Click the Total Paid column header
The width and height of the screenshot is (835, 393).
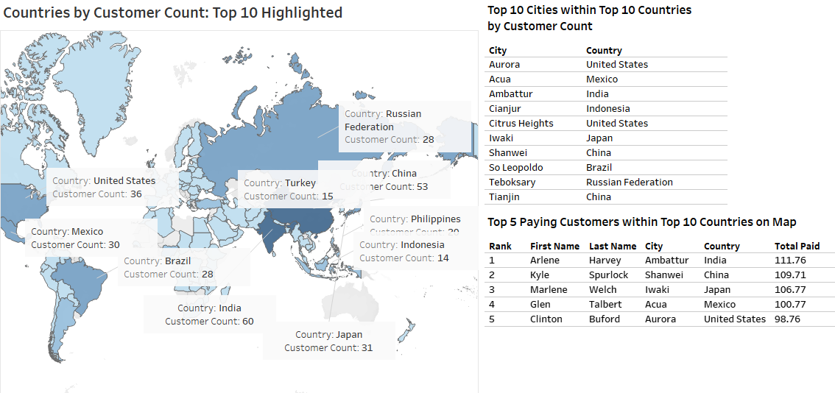797,247
